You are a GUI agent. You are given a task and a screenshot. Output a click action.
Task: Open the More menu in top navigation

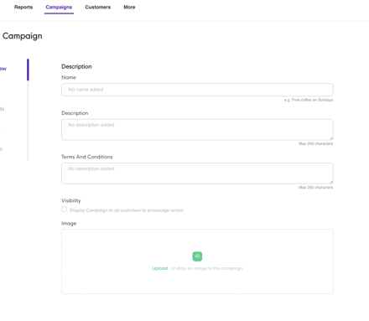(x=129, y=8)
